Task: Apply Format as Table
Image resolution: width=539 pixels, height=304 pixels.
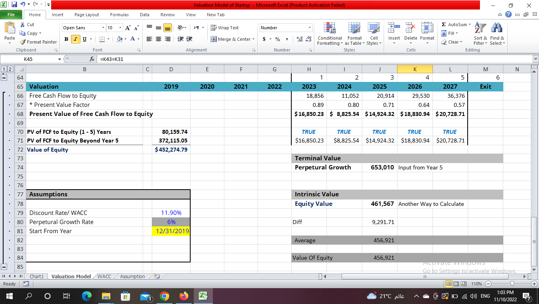Action: [x=354, y=34]
